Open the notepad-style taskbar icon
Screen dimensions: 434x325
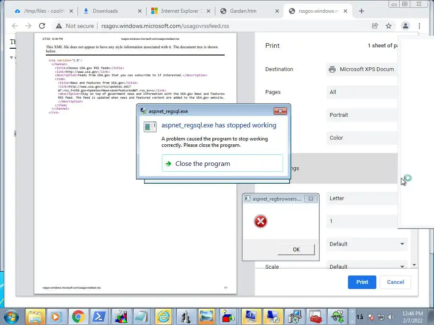tap(142, 317)
